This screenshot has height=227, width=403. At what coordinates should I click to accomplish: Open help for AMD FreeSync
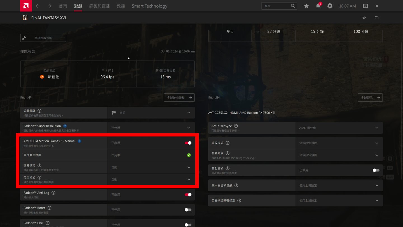pyautogui.click(x=236, y=126)
